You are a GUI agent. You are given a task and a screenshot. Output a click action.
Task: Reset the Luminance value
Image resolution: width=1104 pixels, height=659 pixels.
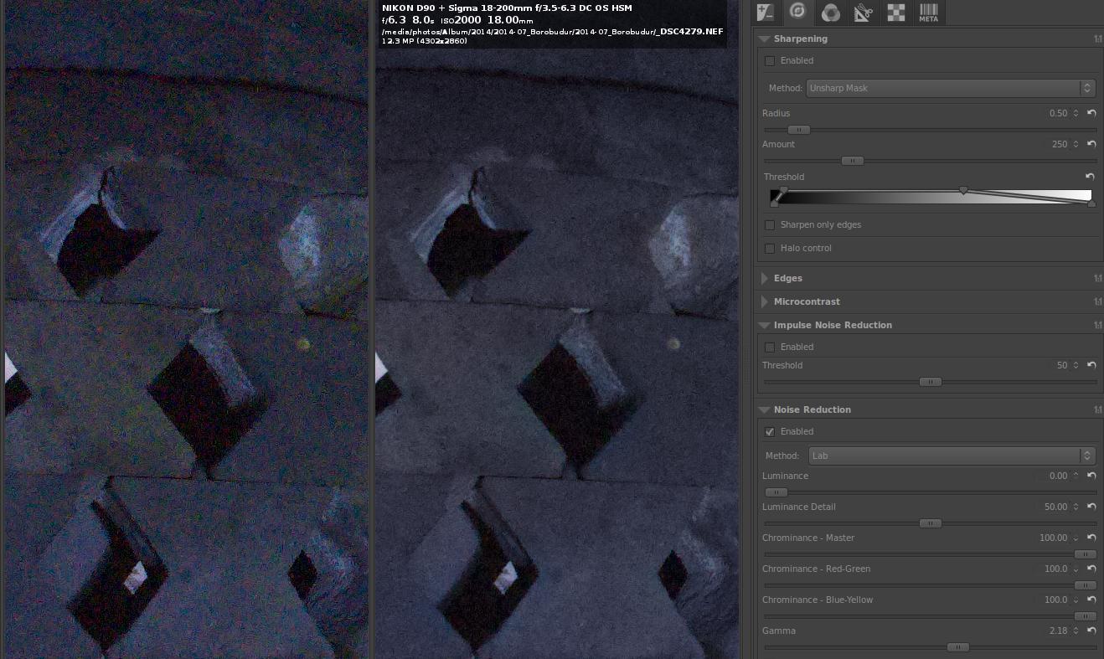[x=1091, y=476]
